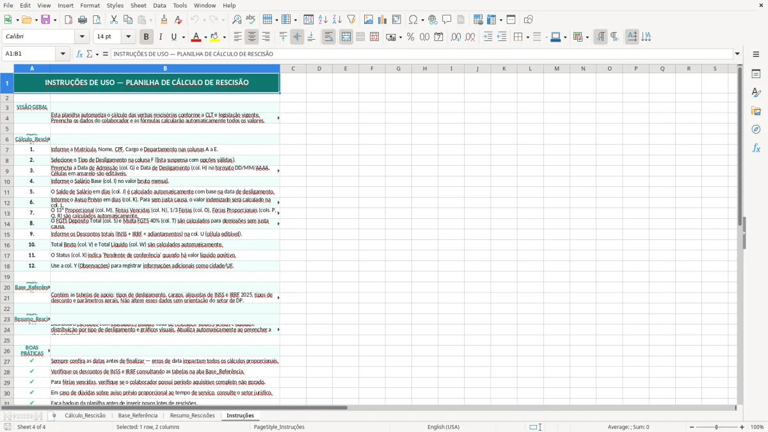Apply the yellow Background Color swatch
The width and height of the screenshot is (768, 432).
(215, 37)
